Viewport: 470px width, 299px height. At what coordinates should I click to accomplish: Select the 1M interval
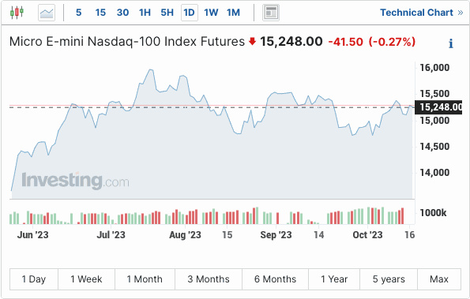(233, 13)
